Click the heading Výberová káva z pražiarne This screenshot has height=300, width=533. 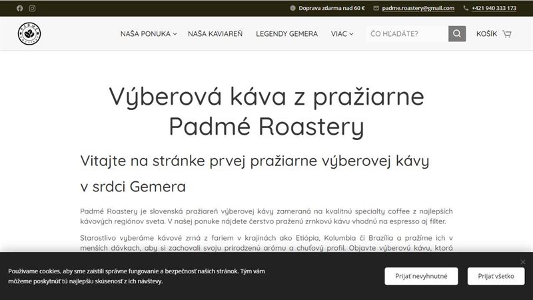click(x=266, y=111)
